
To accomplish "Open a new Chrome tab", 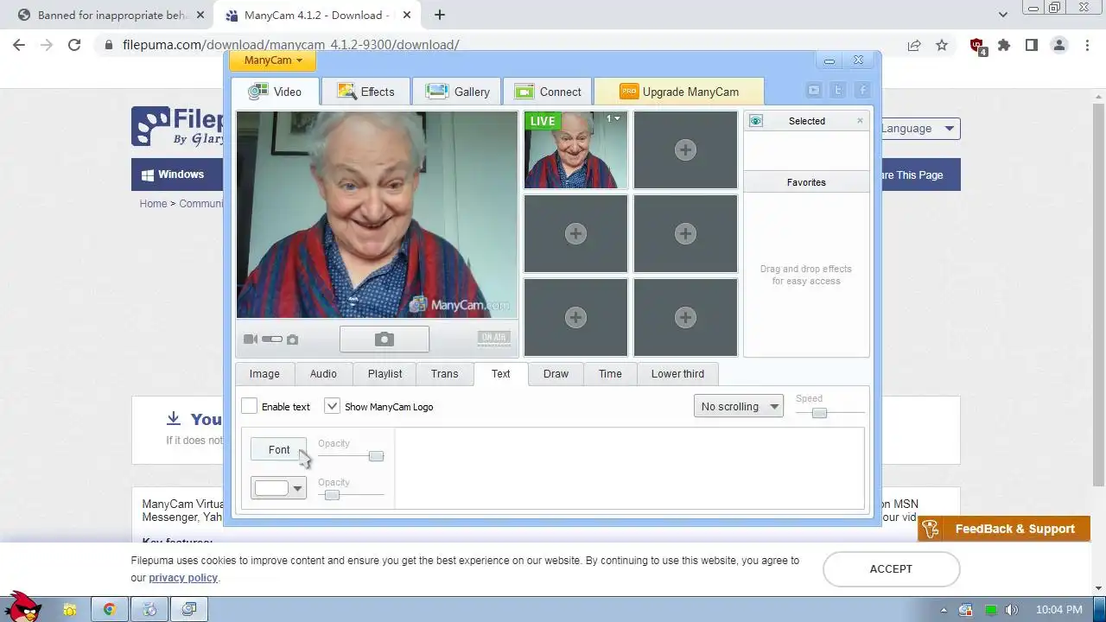I will coord(440,15).
